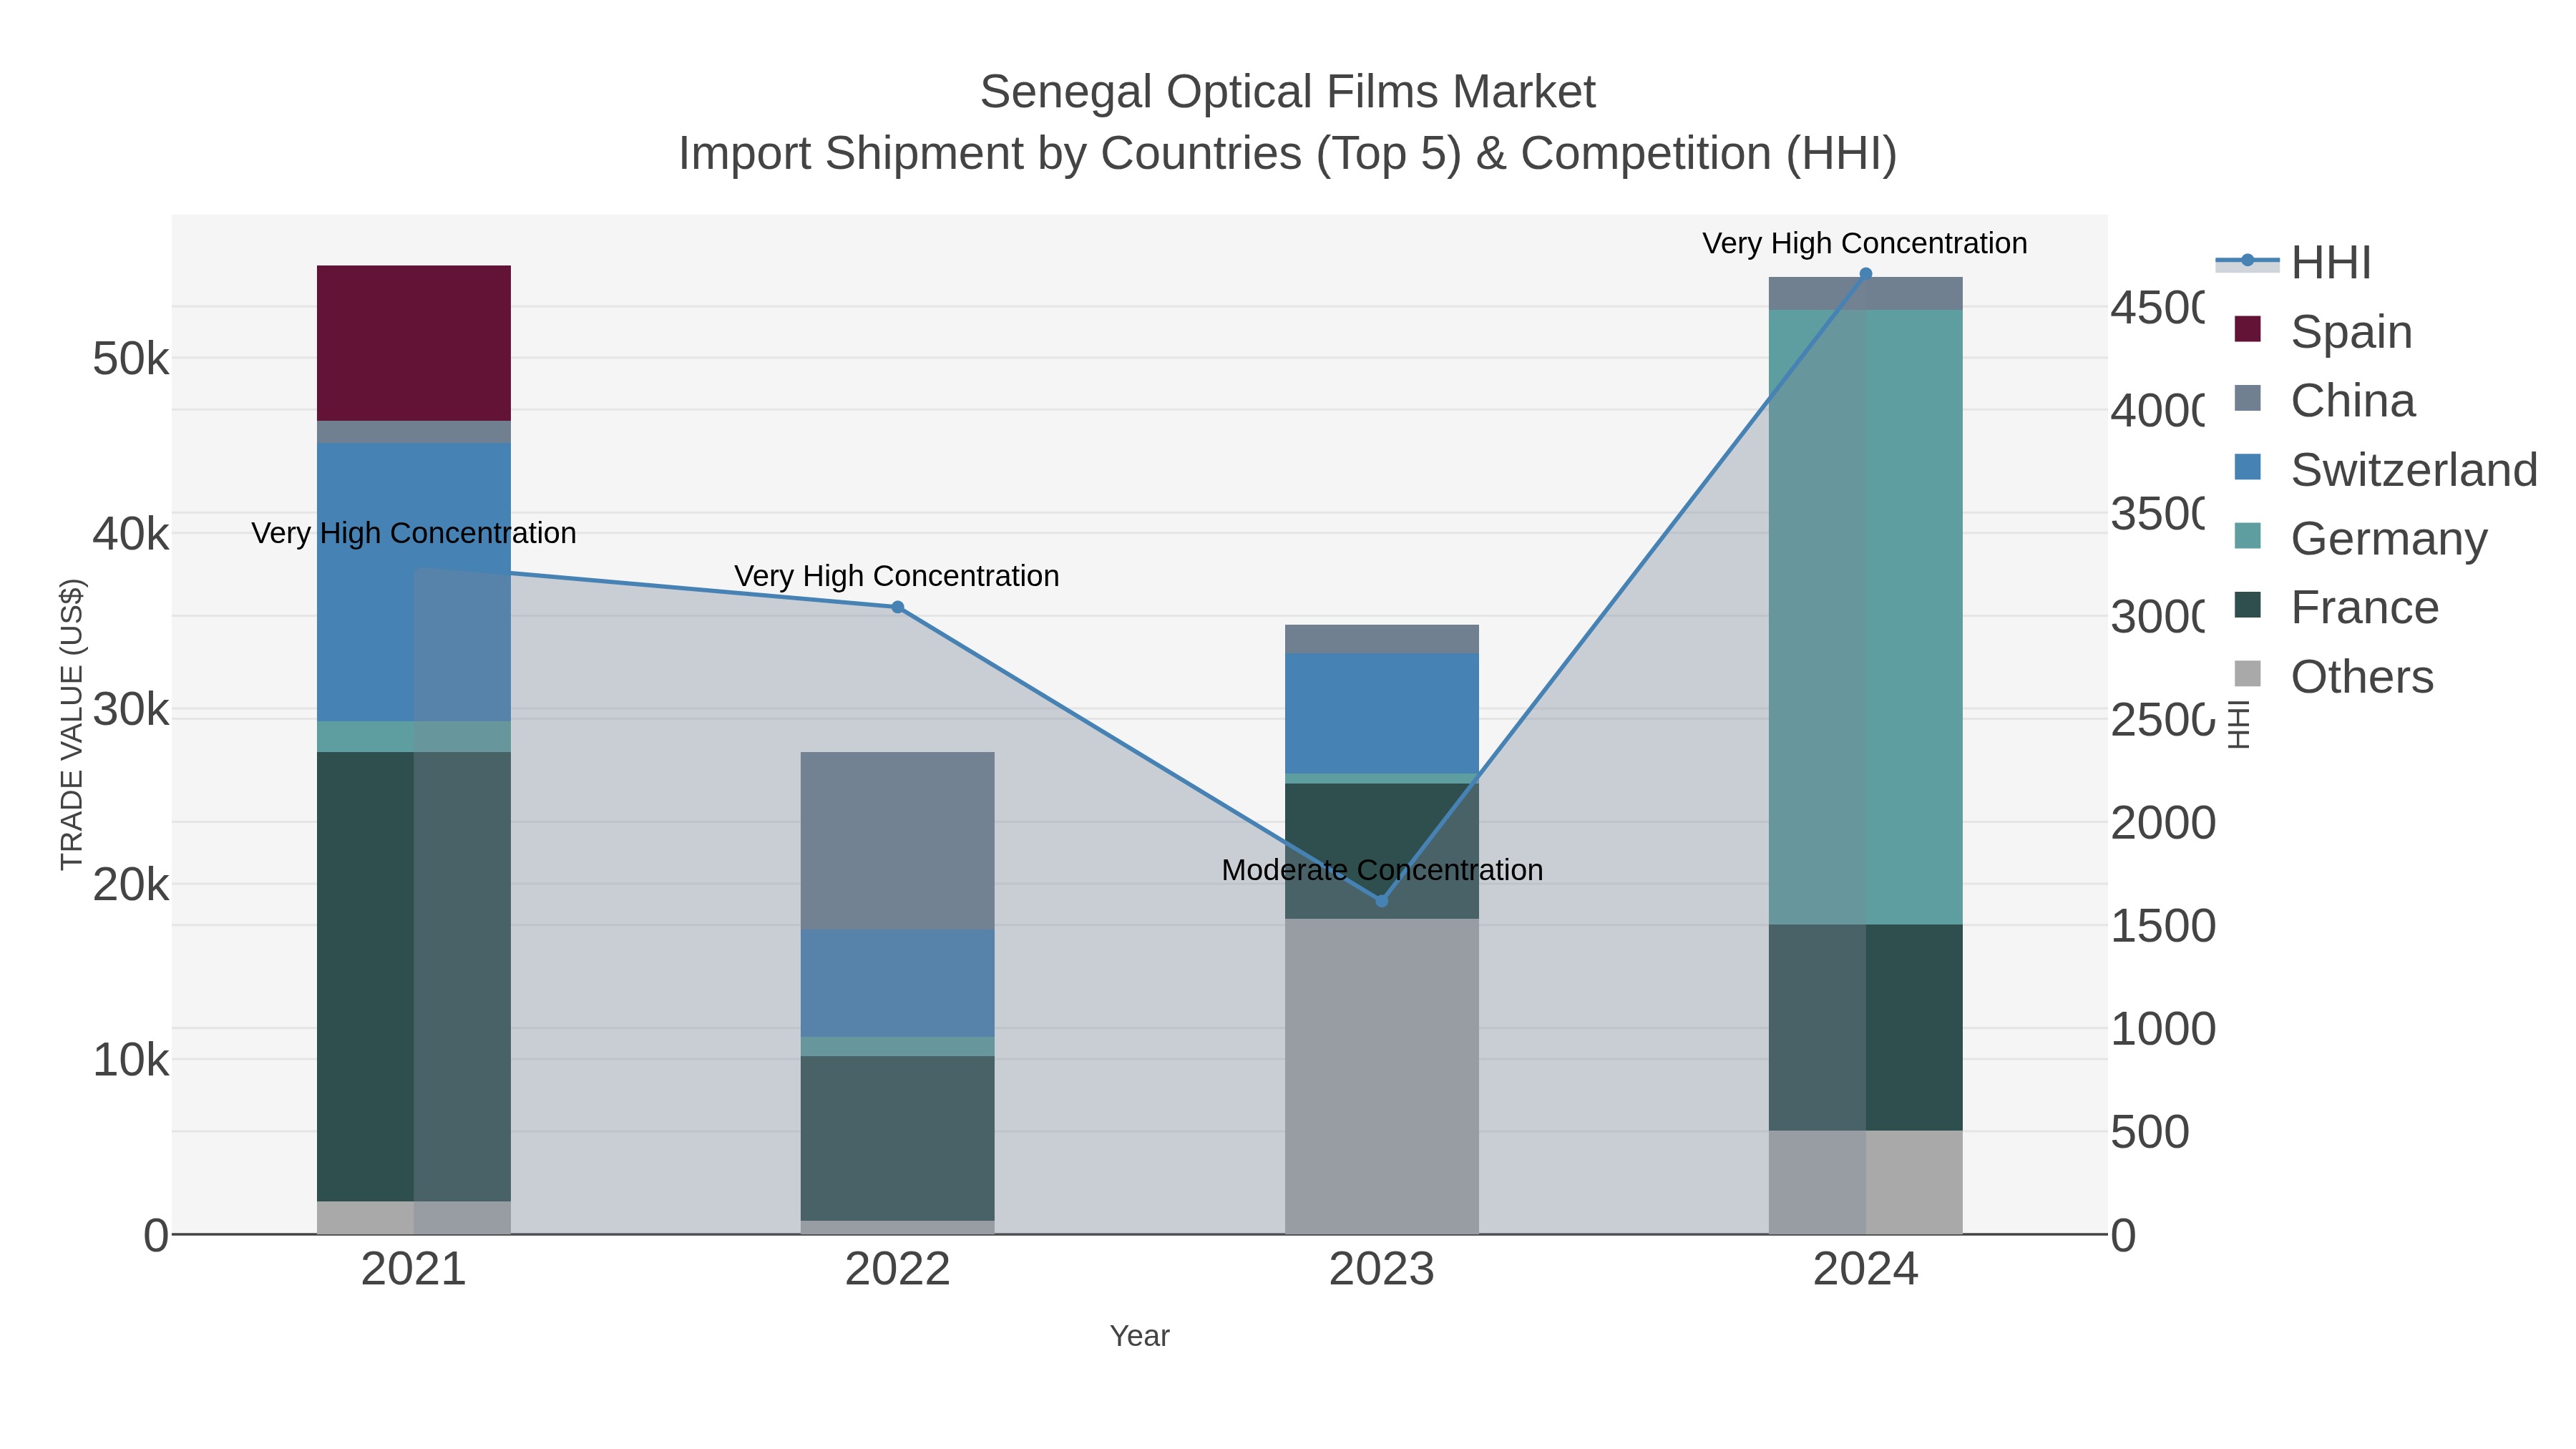2576x1449 pixels.
Task: Select the France segment in the 2024 bar
Action: [x=1865, y=1028]
